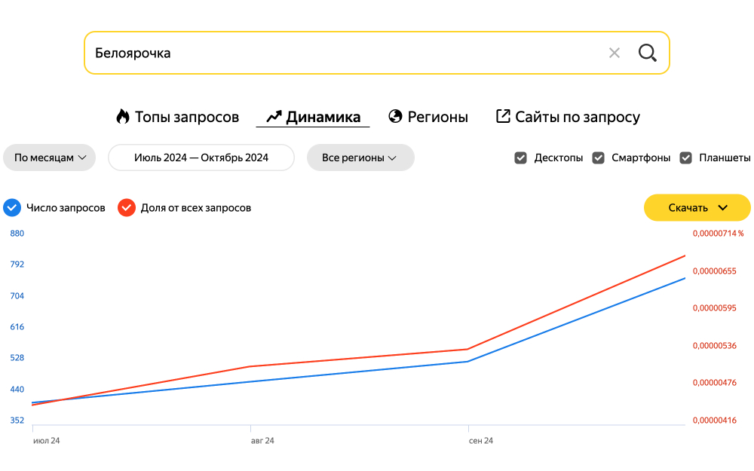Expand the По месяцам dropdown
Viewport: 754px width, 471px height.
(50, 158)
